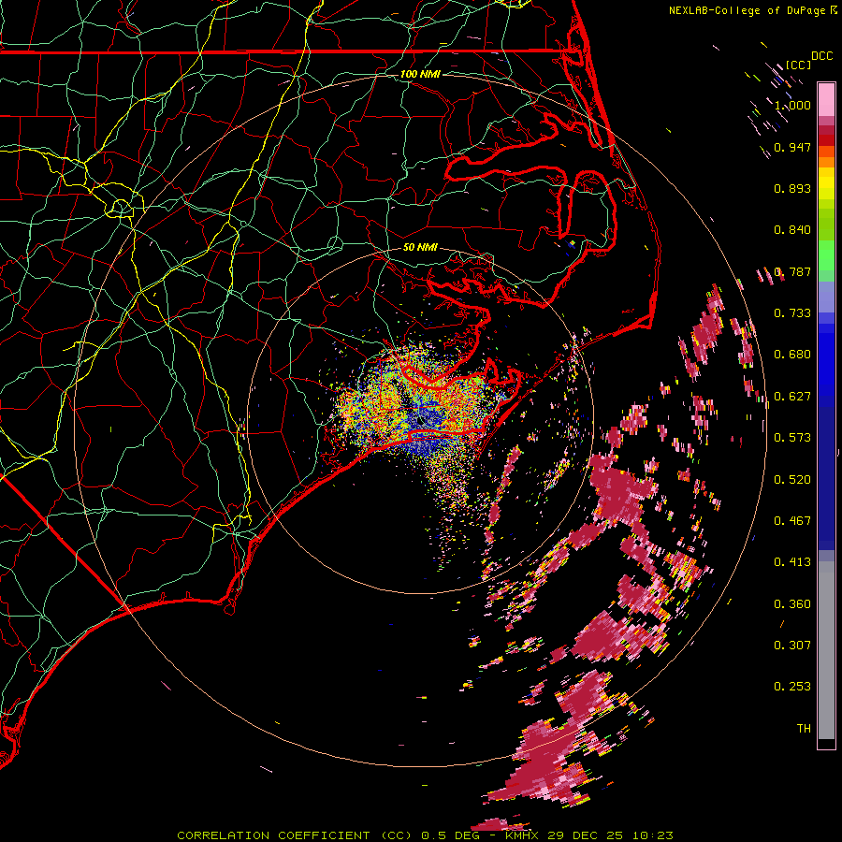Click the DCC product label
Image resolution: width=842 pixels, height=842 pixels.
pyautogui.click(x=821, y=56)
